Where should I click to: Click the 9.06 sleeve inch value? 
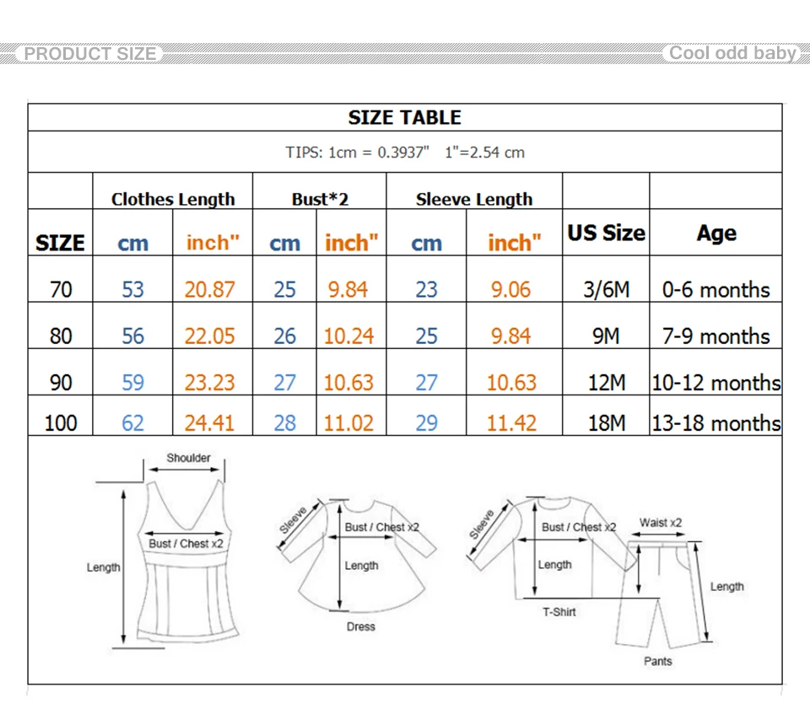tap(511, 289)
